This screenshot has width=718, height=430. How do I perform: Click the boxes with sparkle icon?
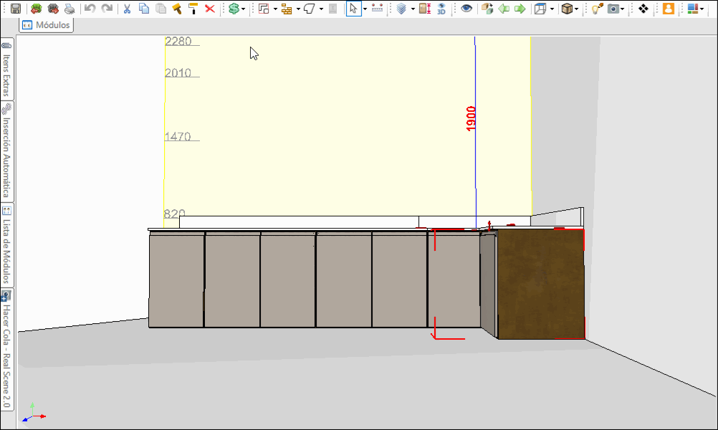[487, 9]
